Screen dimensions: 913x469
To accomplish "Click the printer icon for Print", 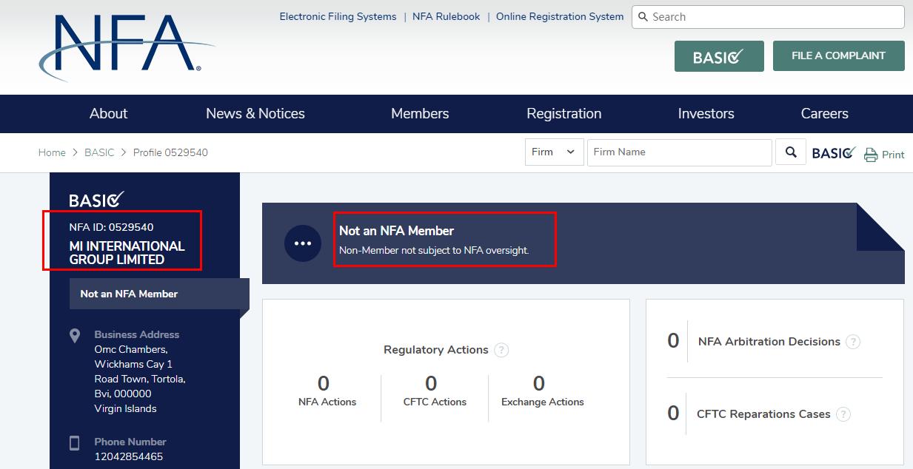I will [x=871, y=155].
